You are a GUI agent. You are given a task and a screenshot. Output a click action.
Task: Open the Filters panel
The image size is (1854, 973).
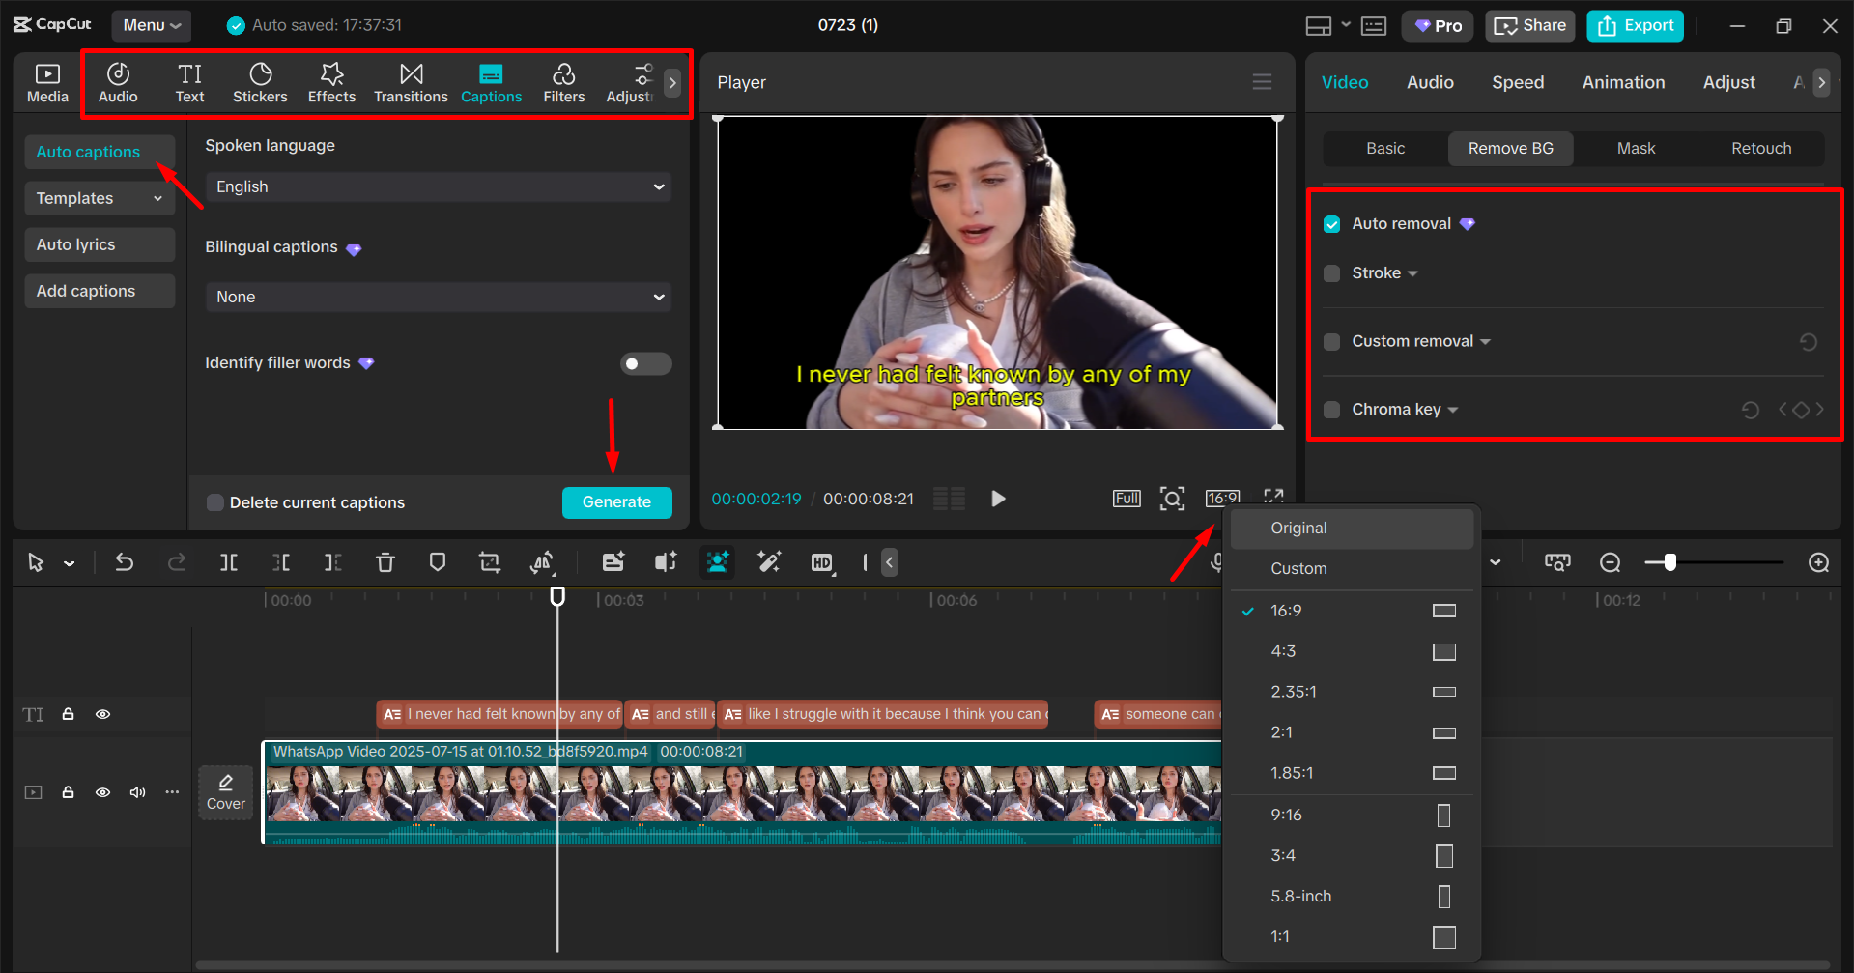point(563,82)
